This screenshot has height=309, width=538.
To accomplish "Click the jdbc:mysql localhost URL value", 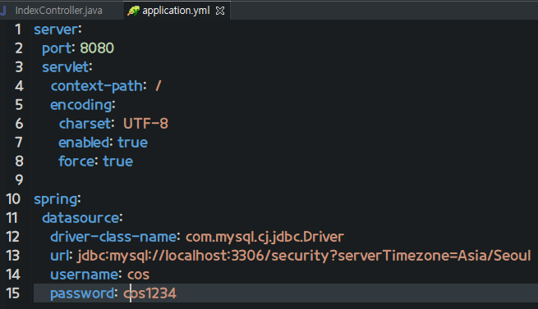I will [304, 256].
